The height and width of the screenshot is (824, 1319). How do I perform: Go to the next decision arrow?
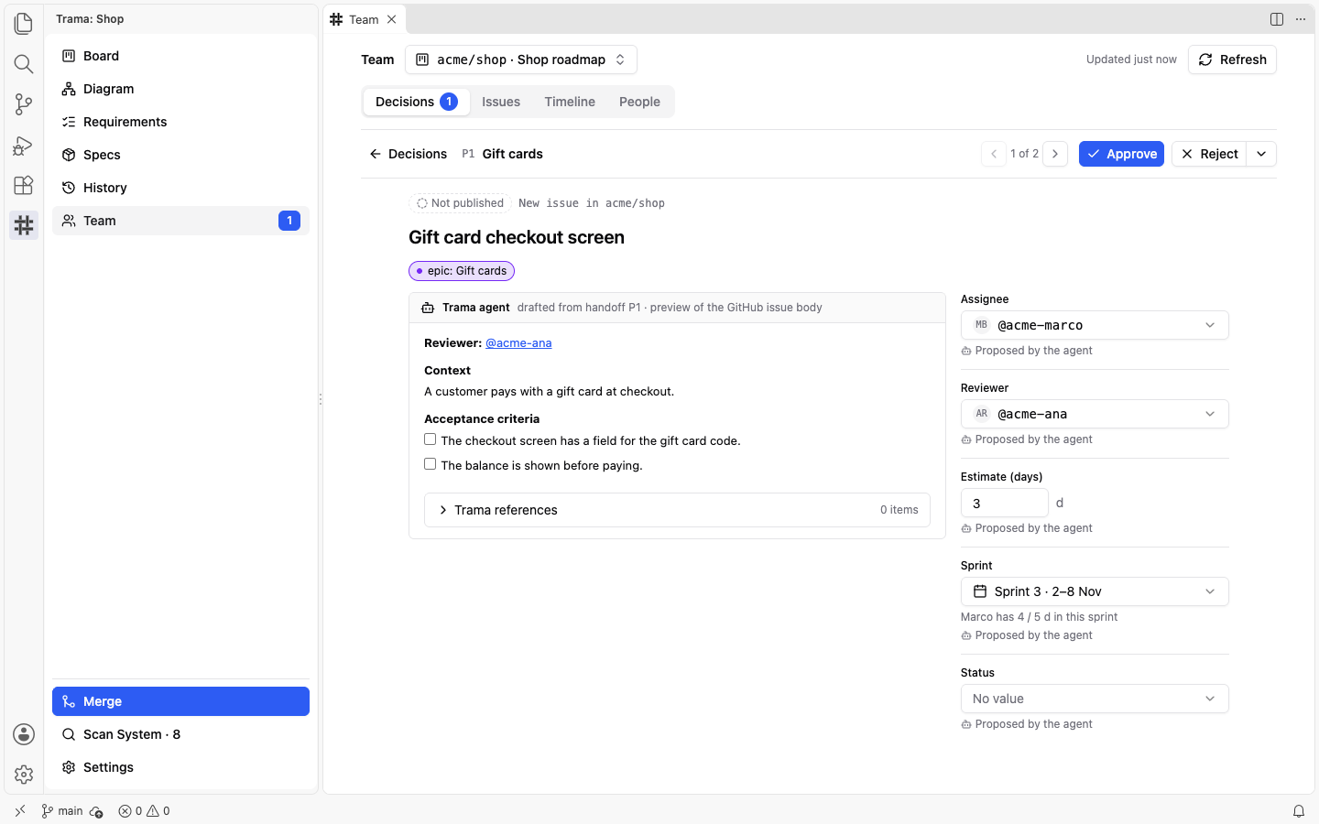pyautogui.click(x=1055, y=154)
